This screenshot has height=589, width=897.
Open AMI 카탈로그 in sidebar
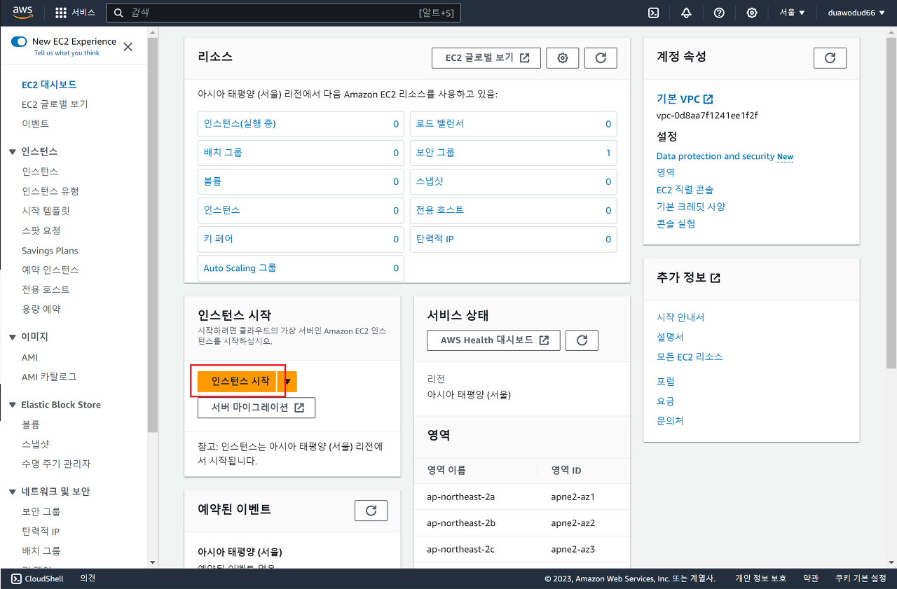pyautogui.click(x=49, y=377)
